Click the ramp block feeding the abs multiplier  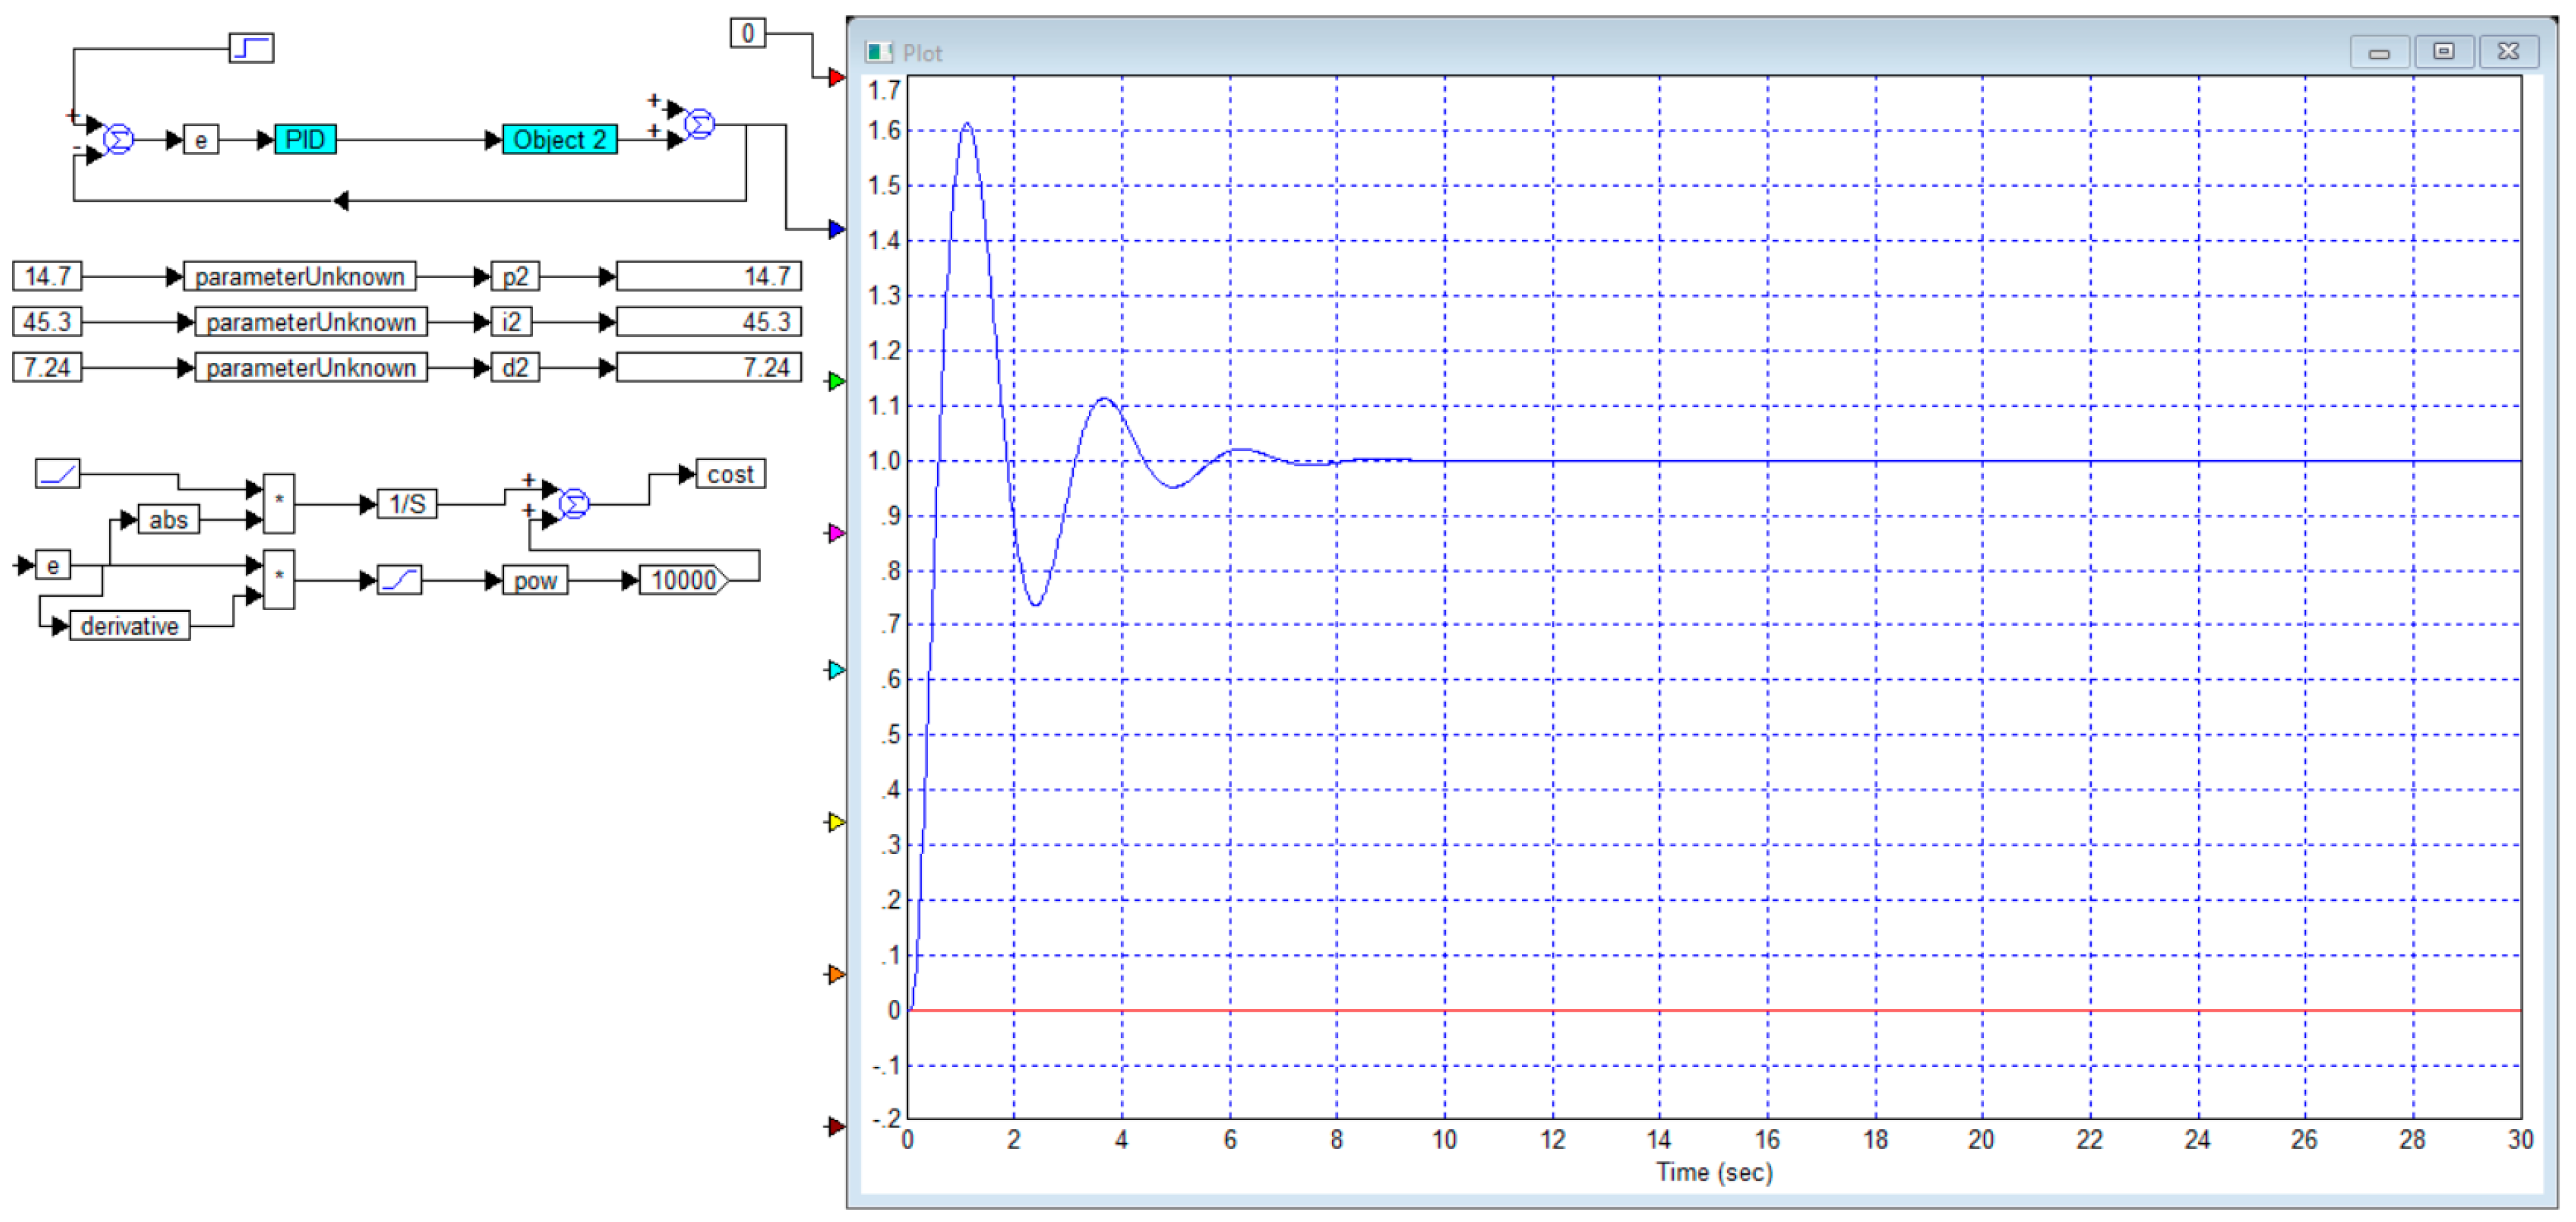tap(58, 473)
